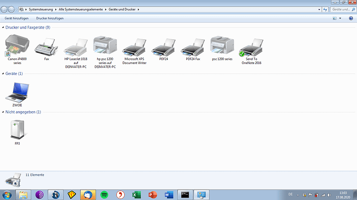Change view with the view icon

(x=334, y=18)
